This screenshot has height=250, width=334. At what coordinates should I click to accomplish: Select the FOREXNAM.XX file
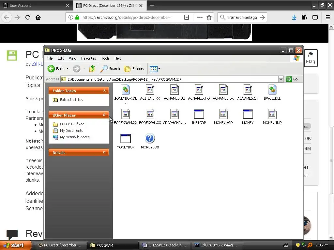126,117
